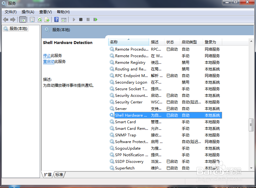Click the gear icon beside Secondary Logon
256x188 pixels.
(x=112, y=82)
